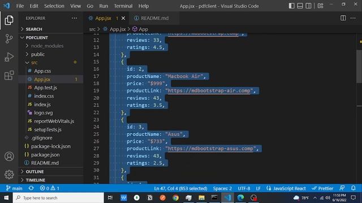The image size is (362, 203).
Task: Open .gitignore file
Action: [51, 138]
